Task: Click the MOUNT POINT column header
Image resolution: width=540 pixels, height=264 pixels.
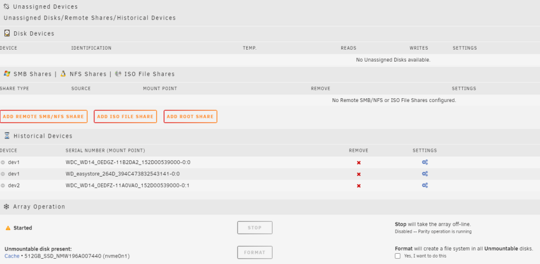Action: (x=160, y=89)
